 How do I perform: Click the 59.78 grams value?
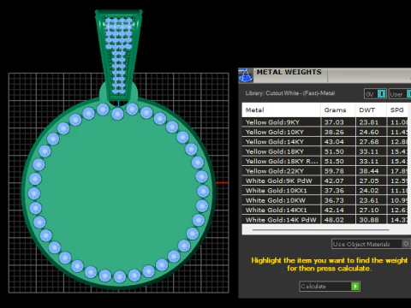click(334, 171)
